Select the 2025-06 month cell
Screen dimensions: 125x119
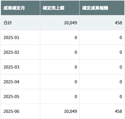[x=21, y=111]
